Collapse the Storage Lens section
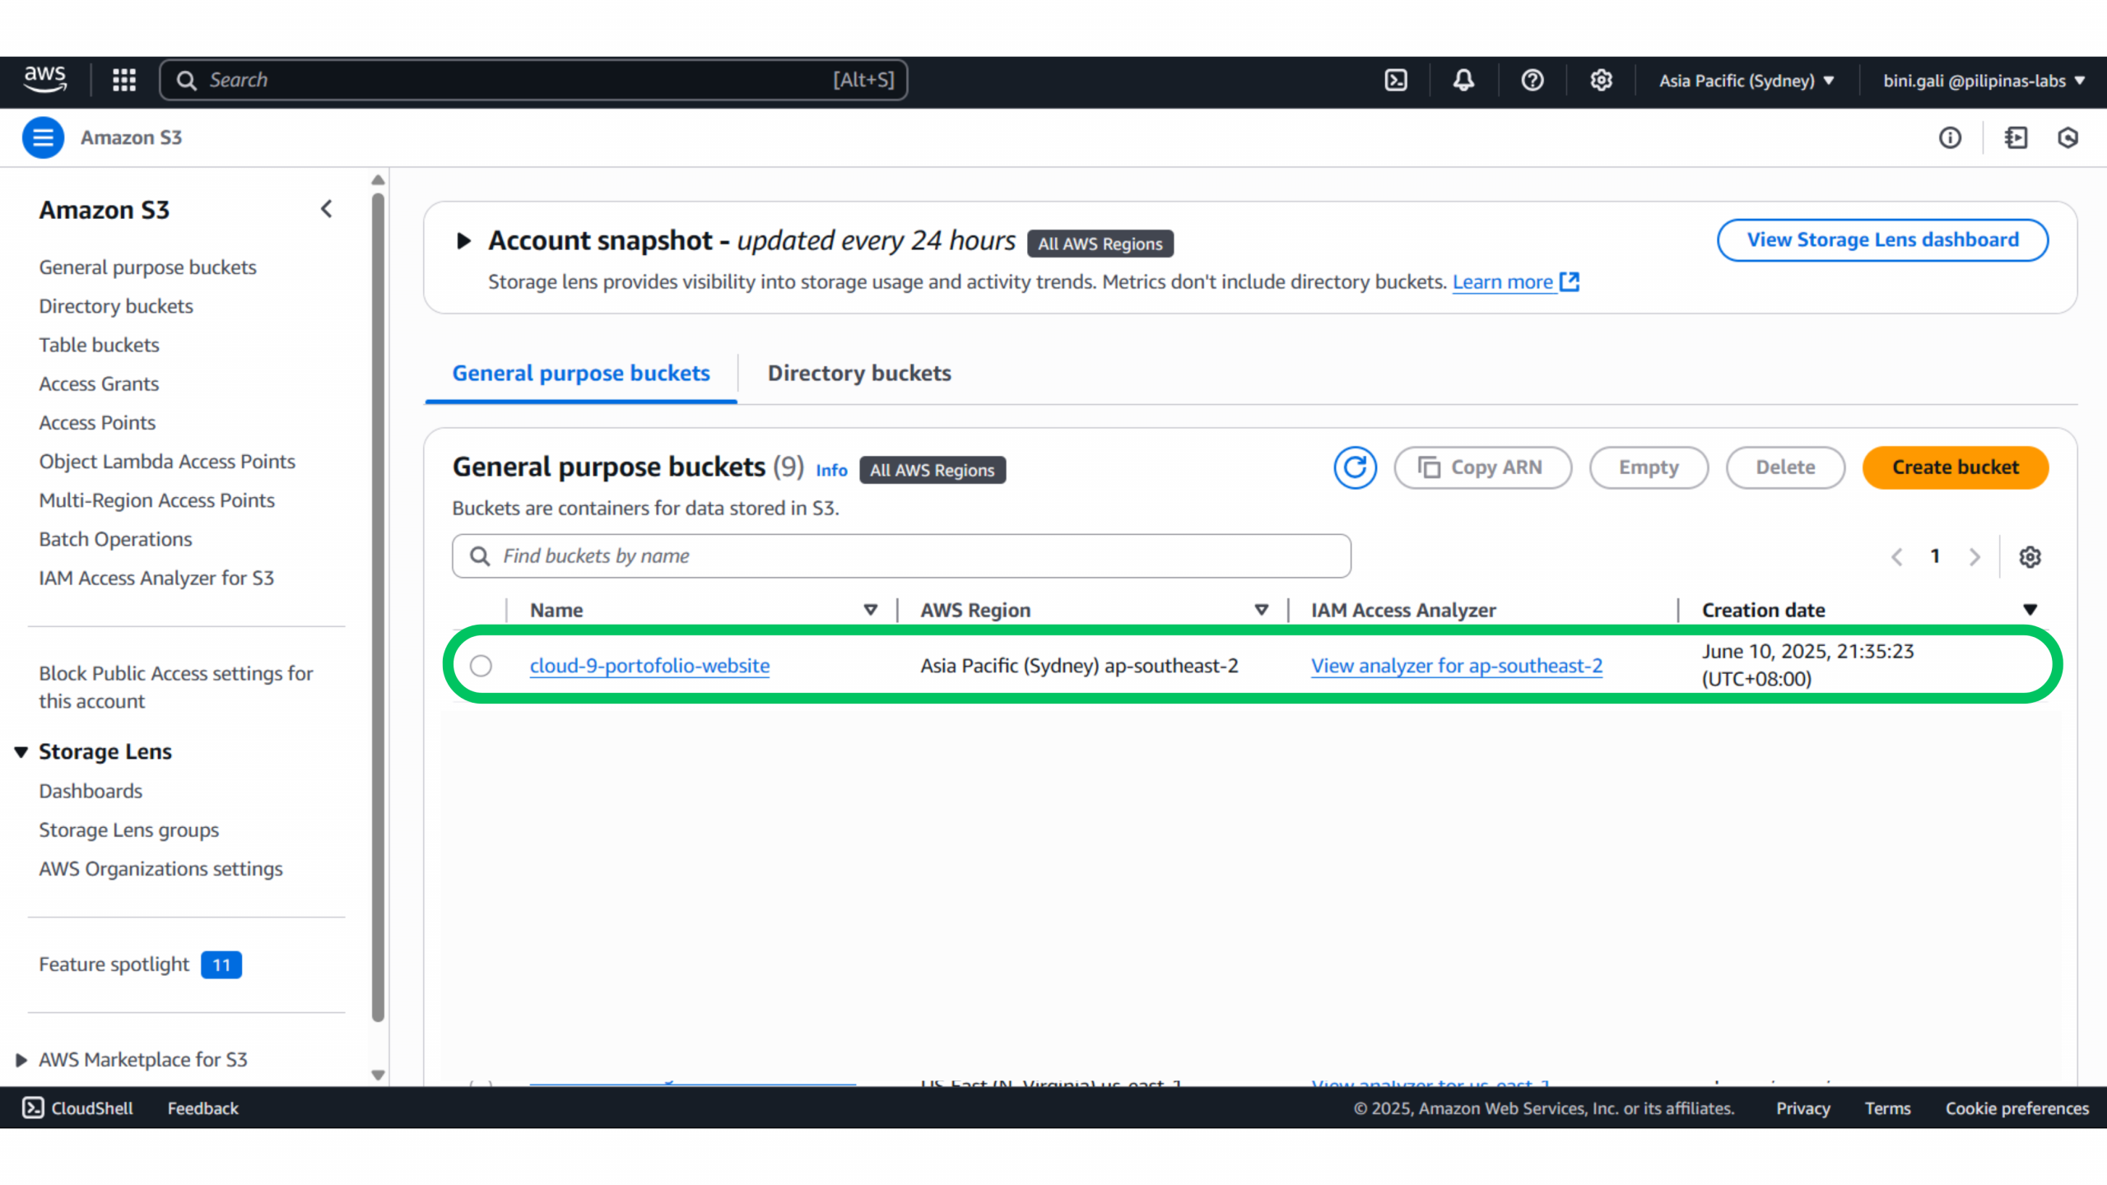Viewport: 2107px width, 1185px height. coord(21,751)
